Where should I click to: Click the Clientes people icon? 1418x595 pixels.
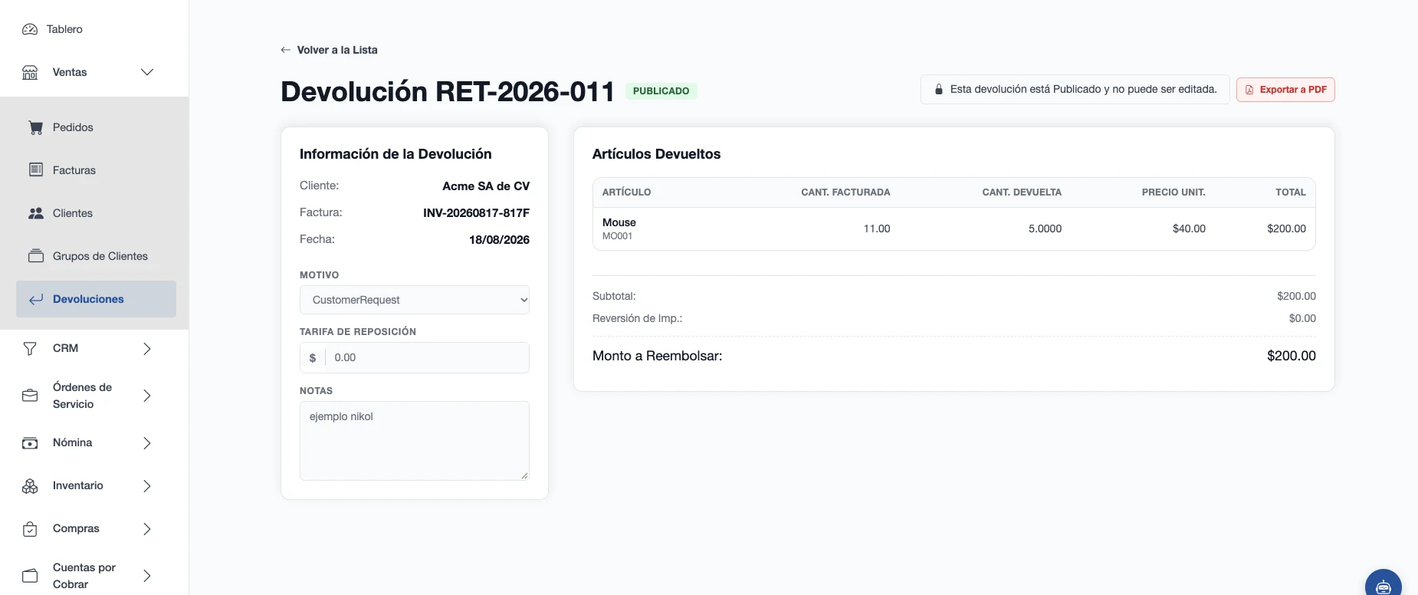[x=36, y=213]
